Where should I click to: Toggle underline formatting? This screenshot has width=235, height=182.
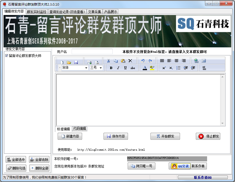125,68
